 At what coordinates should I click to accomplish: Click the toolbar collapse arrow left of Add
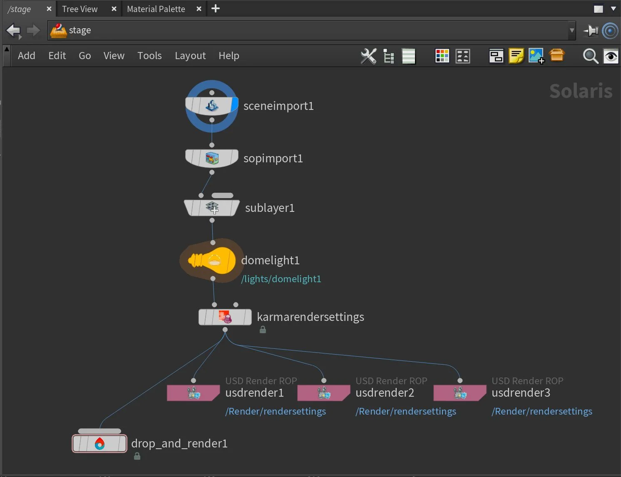click(7, 50)
